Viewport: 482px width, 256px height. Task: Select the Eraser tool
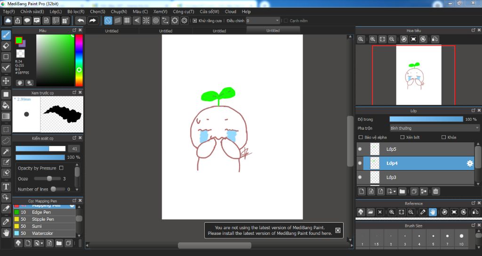(6, 46)
